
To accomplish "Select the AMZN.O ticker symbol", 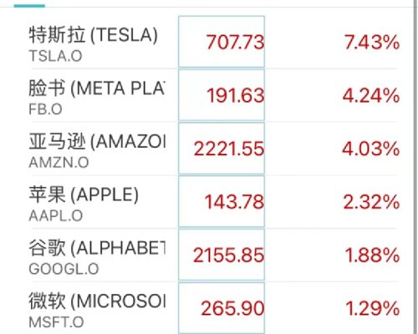I will tap(59, 162).
